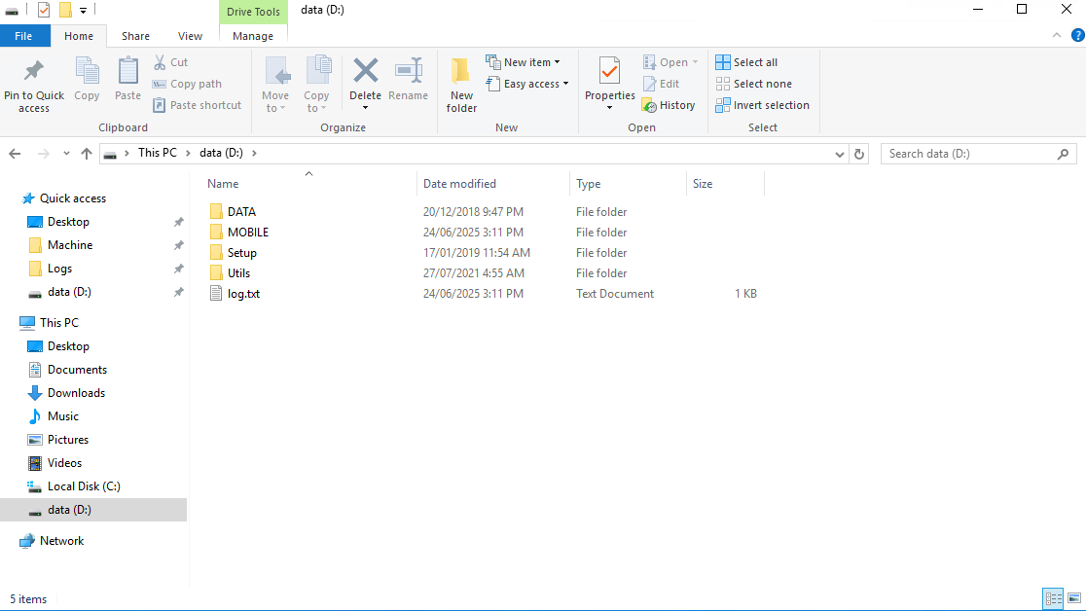Switch to Details view layout
The height and width of the screenshot is (611, 1086).
point(1052,598)
